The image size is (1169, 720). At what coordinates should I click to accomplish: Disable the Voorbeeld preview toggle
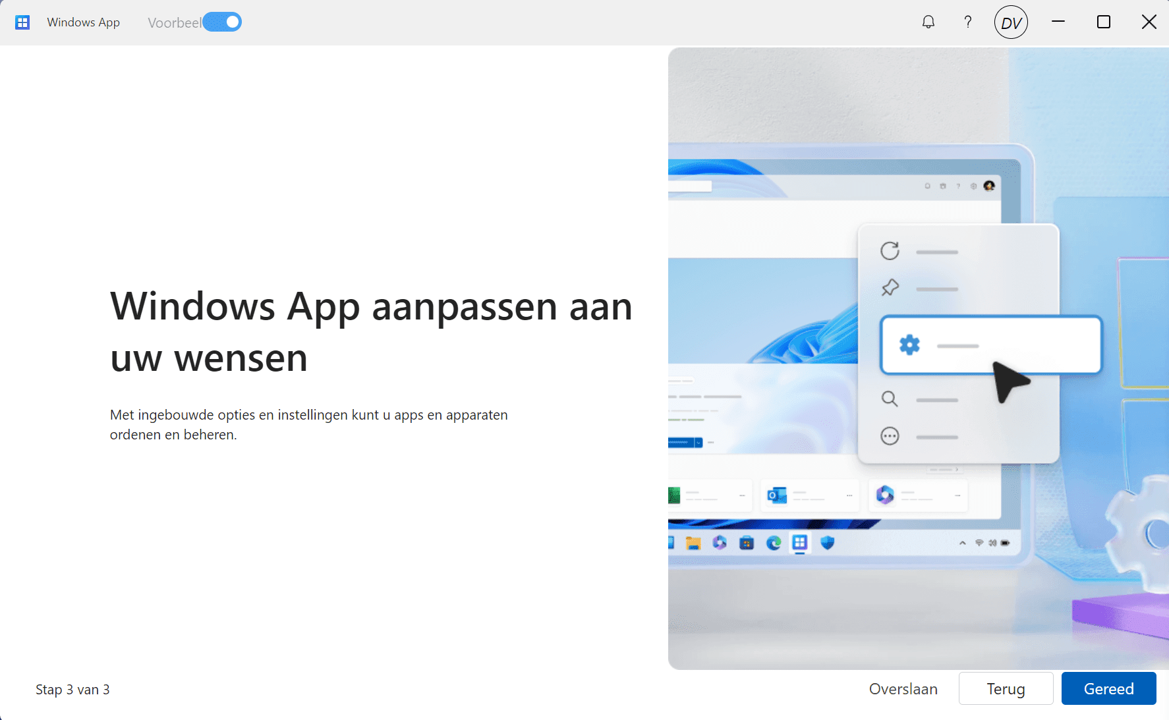(223, 22)
